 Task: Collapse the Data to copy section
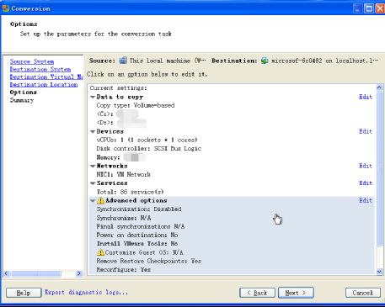pos(93,97)
